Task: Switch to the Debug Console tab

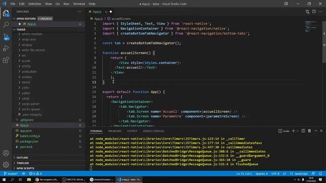Action: [153, 131]
